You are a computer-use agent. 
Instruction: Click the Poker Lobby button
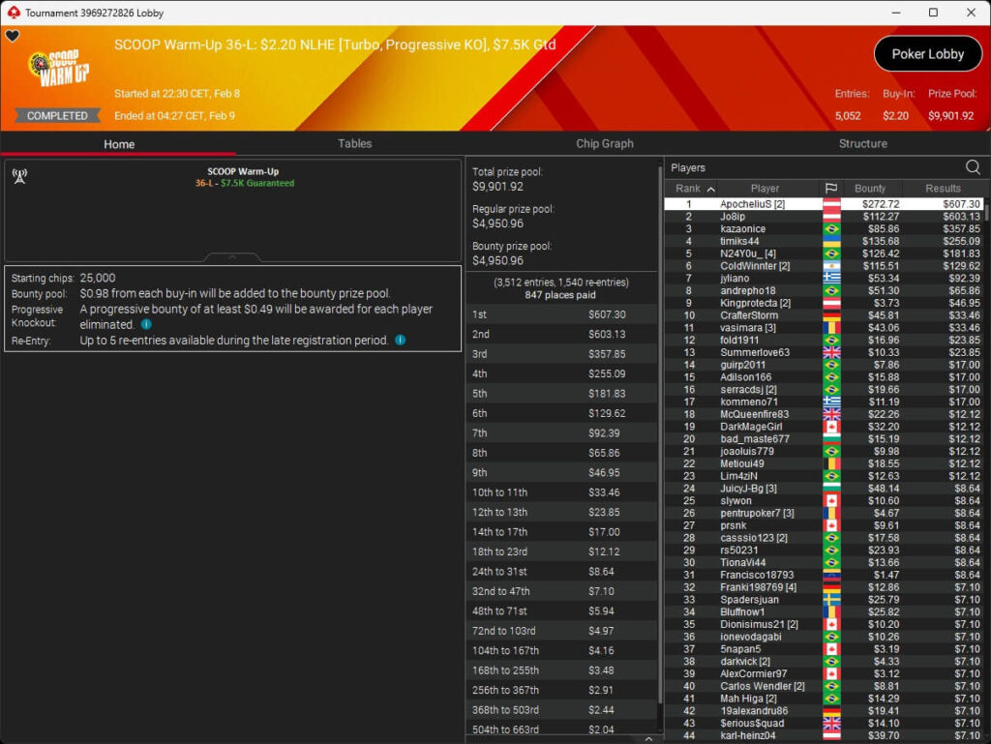coord(927,54)
